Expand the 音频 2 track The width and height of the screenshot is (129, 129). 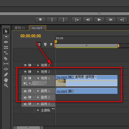[38, 97]
